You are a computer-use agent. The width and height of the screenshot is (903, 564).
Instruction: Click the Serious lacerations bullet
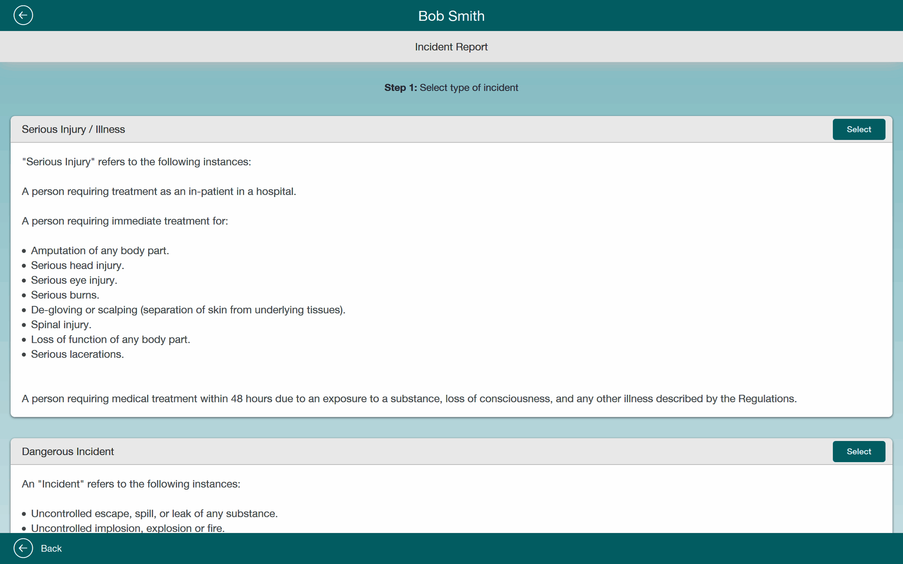(x=77, y=354)
